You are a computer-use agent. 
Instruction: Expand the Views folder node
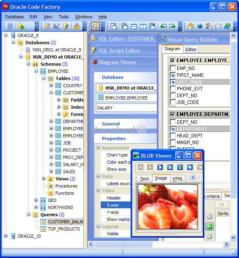[44, 178]
